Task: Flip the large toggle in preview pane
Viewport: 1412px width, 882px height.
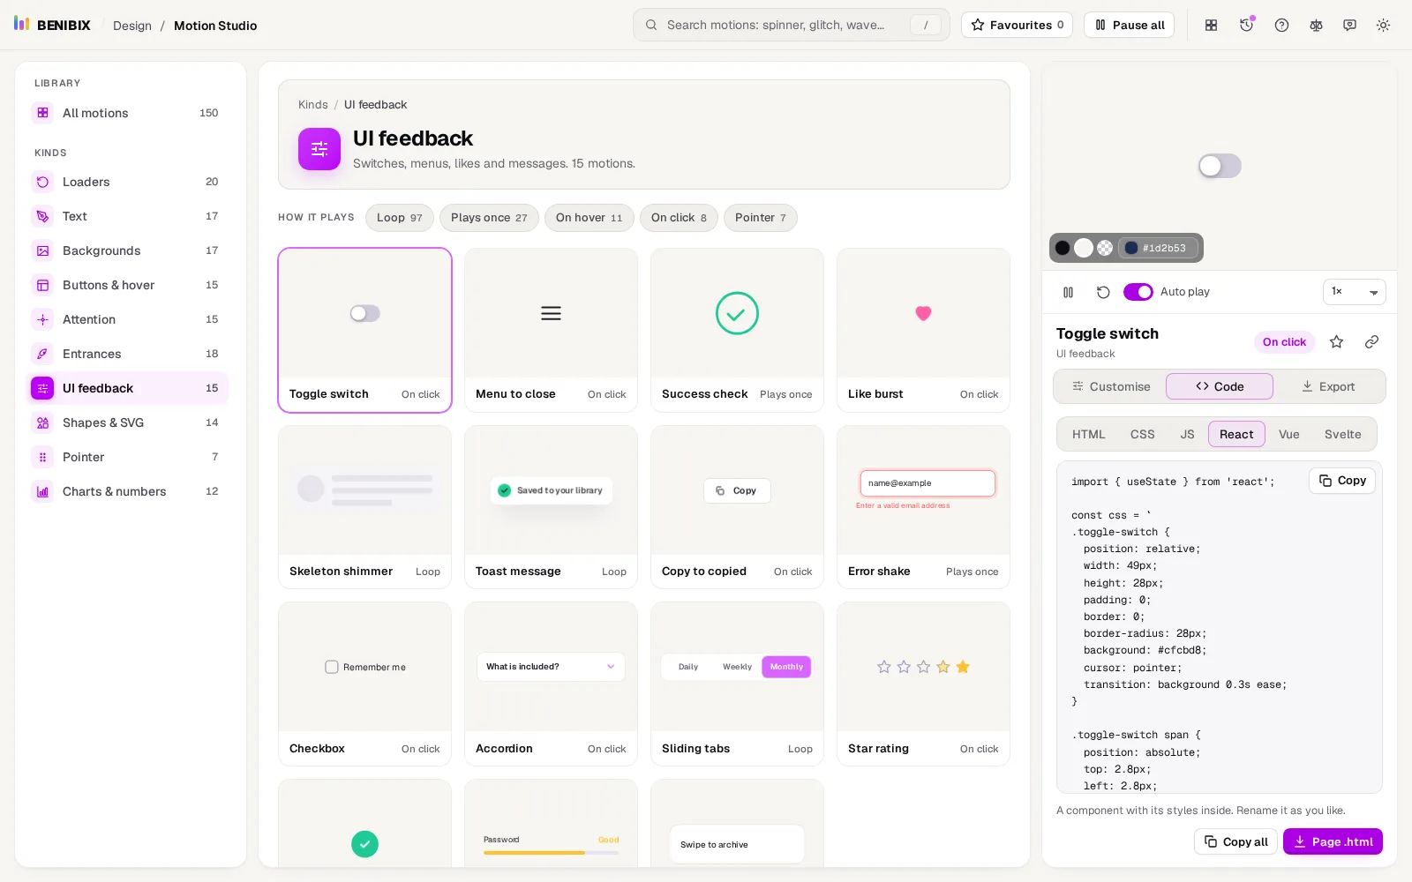Action: tap(1220, 166)
